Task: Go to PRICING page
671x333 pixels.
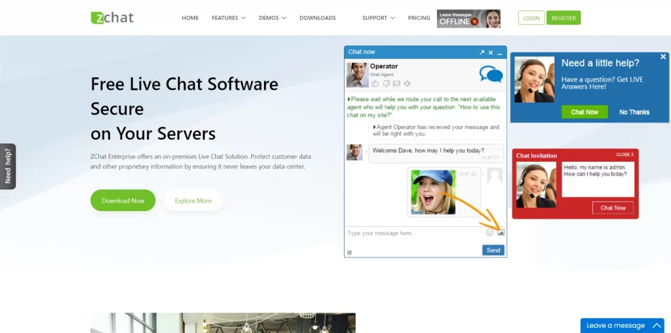Action: point(419,18)
